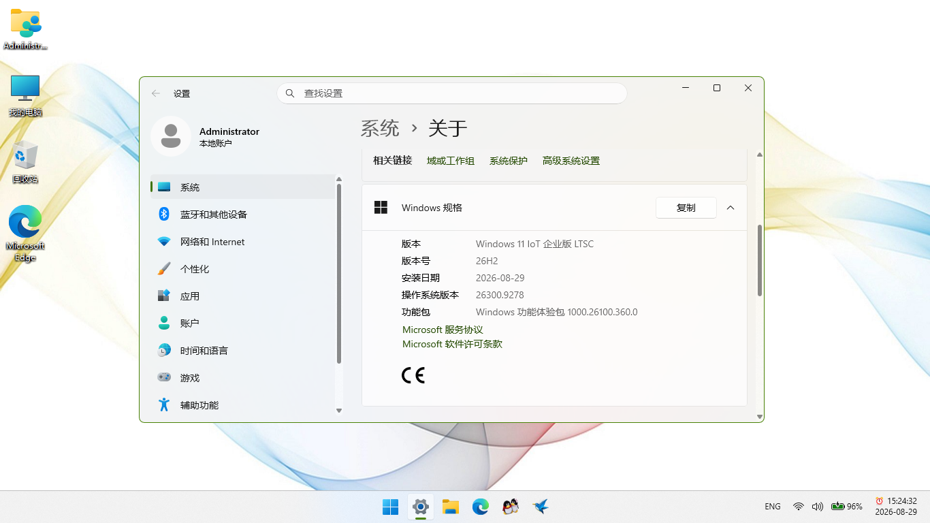930x523 pixels.
Task: Open 域或工作组 link
Action: coord(451,161)
